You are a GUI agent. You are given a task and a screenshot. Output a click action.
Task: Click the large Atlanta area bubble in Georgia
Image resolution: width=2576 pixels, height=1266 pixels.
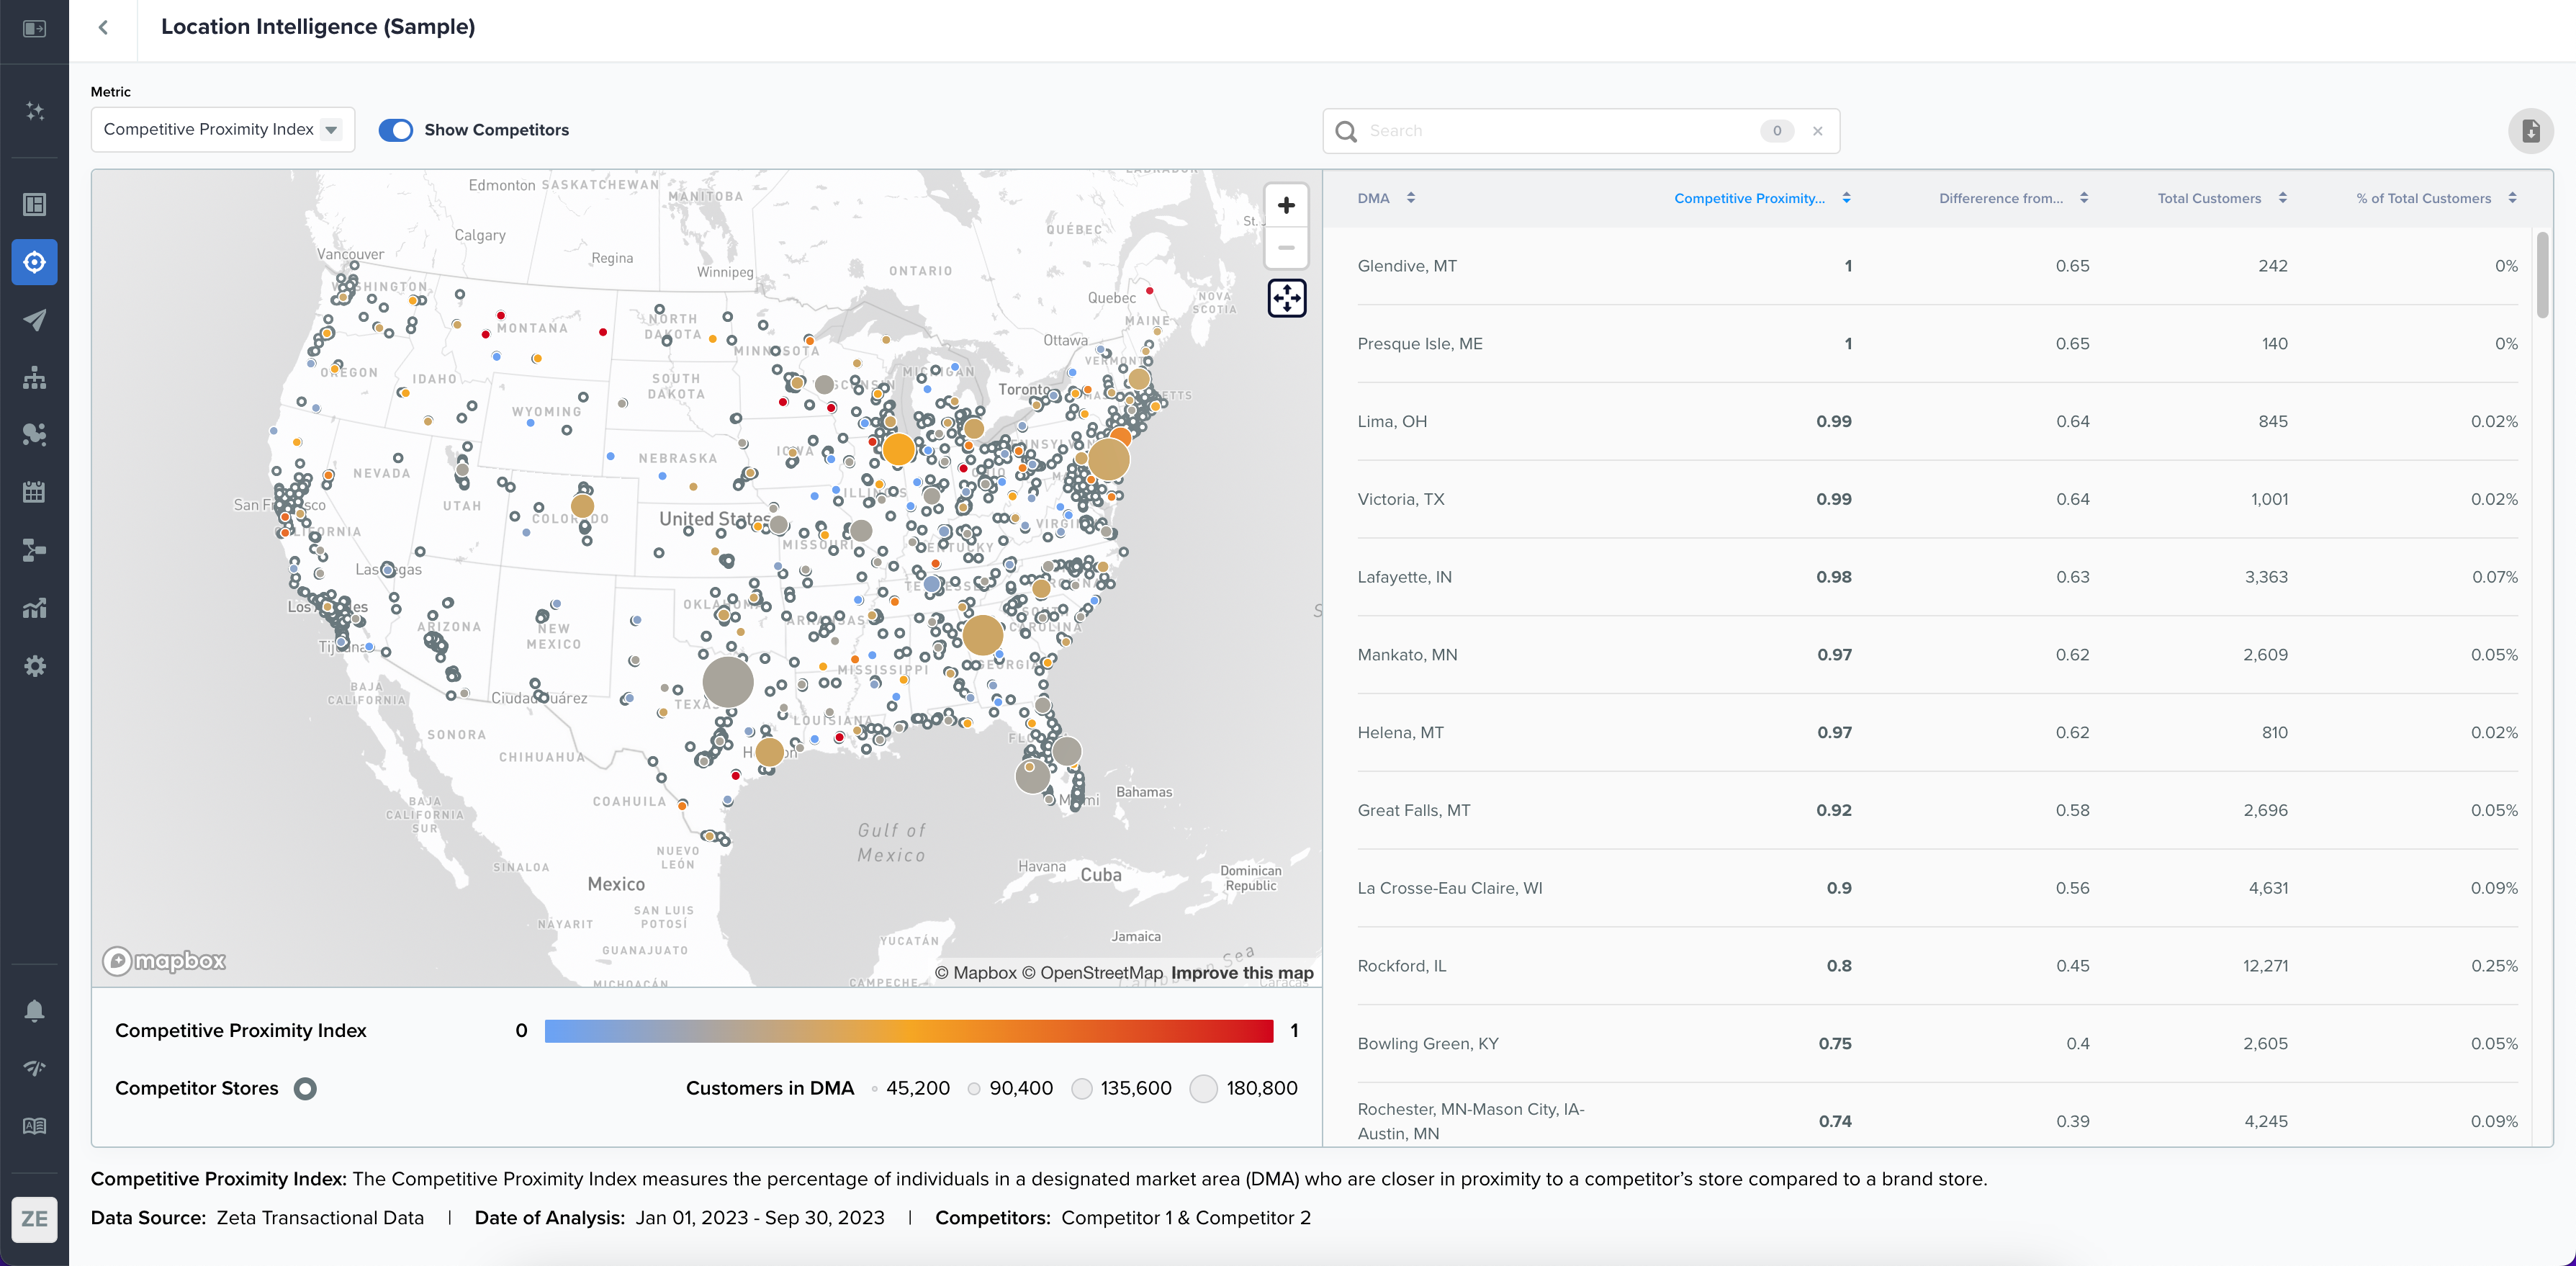tap(983, 634)
